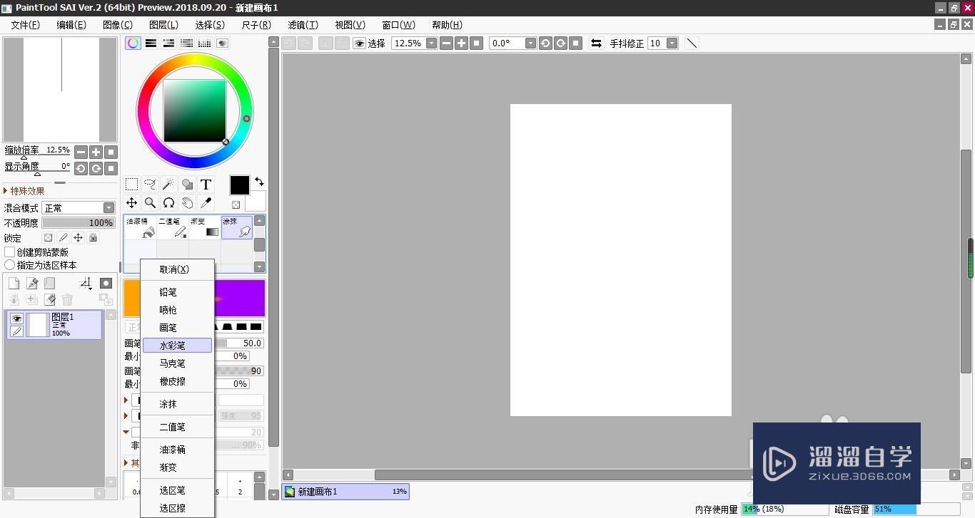Screen dimensions: 975x518
Task: Select the rectangular selection tool
Action: coord(131,184)
